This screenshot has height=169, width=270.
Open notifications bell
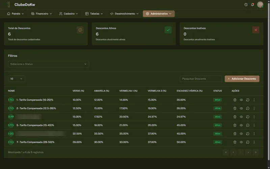click(252, 5)
